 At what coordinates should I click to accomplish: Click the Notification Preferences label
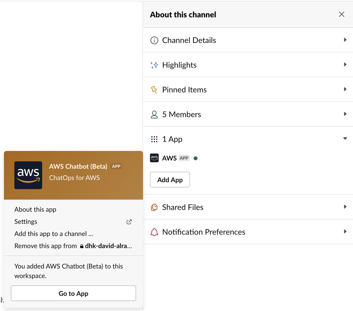204,232
